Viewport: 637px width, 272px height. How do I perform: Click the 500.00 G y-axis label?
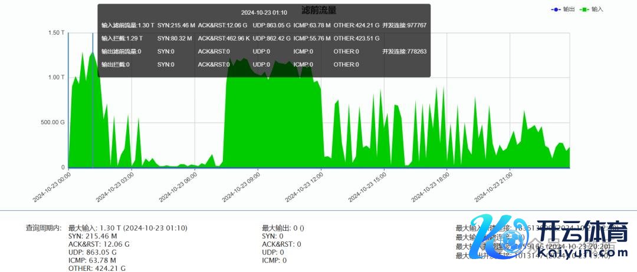click(x=53, y=122)
